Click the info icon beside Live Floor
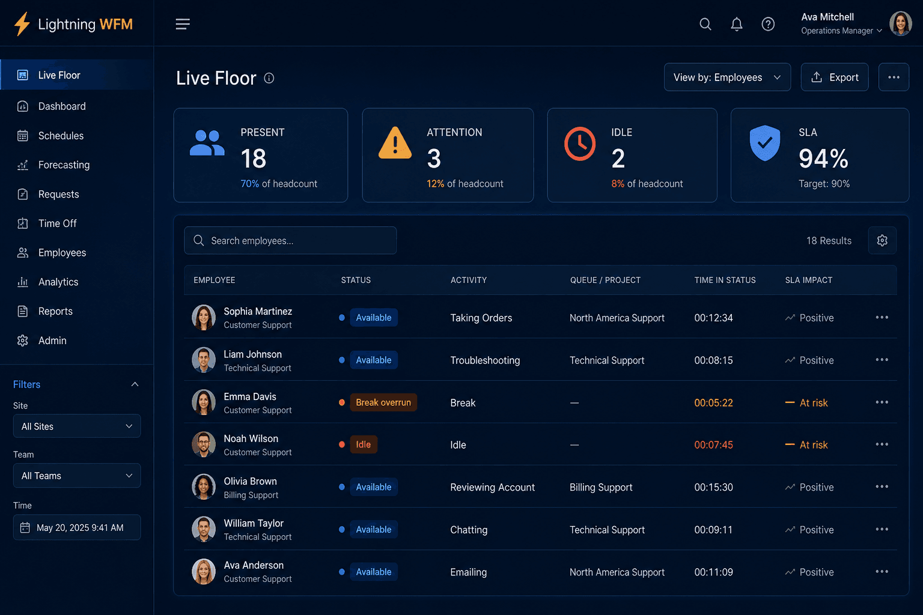Screen dimensions: 923x615 tap(269, 78)
